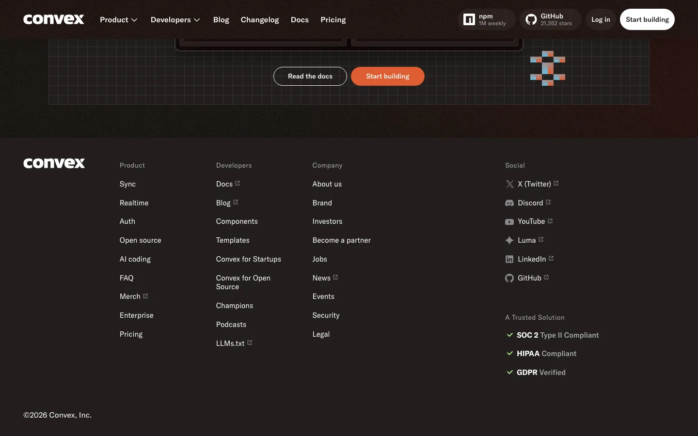
Task: Click the external-link icon beside News
Action: point(335,277)
